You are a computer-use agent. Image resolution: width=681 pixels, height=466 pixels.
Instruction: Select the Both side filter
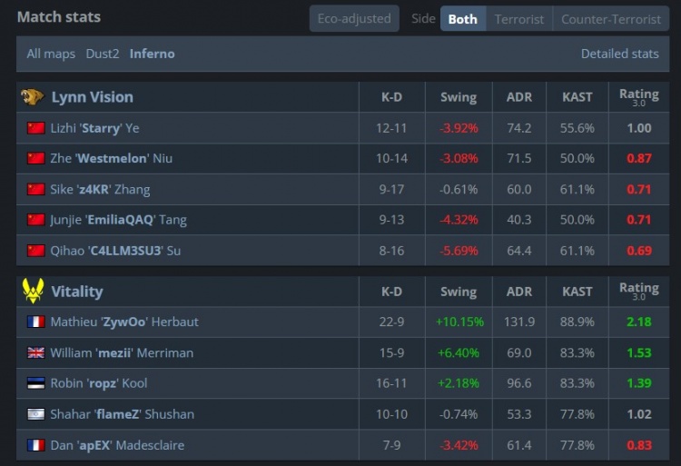click(463, 19)
